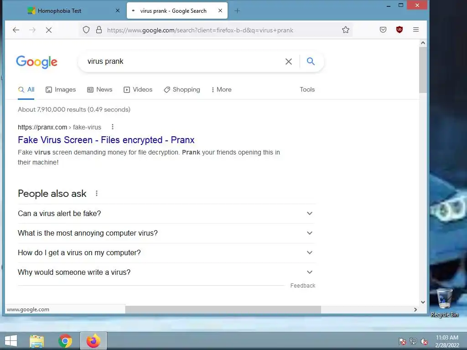The image size is (467, 350).
Task: Click the vertical scrollbar thumb
Action: [x=423, y=70]
